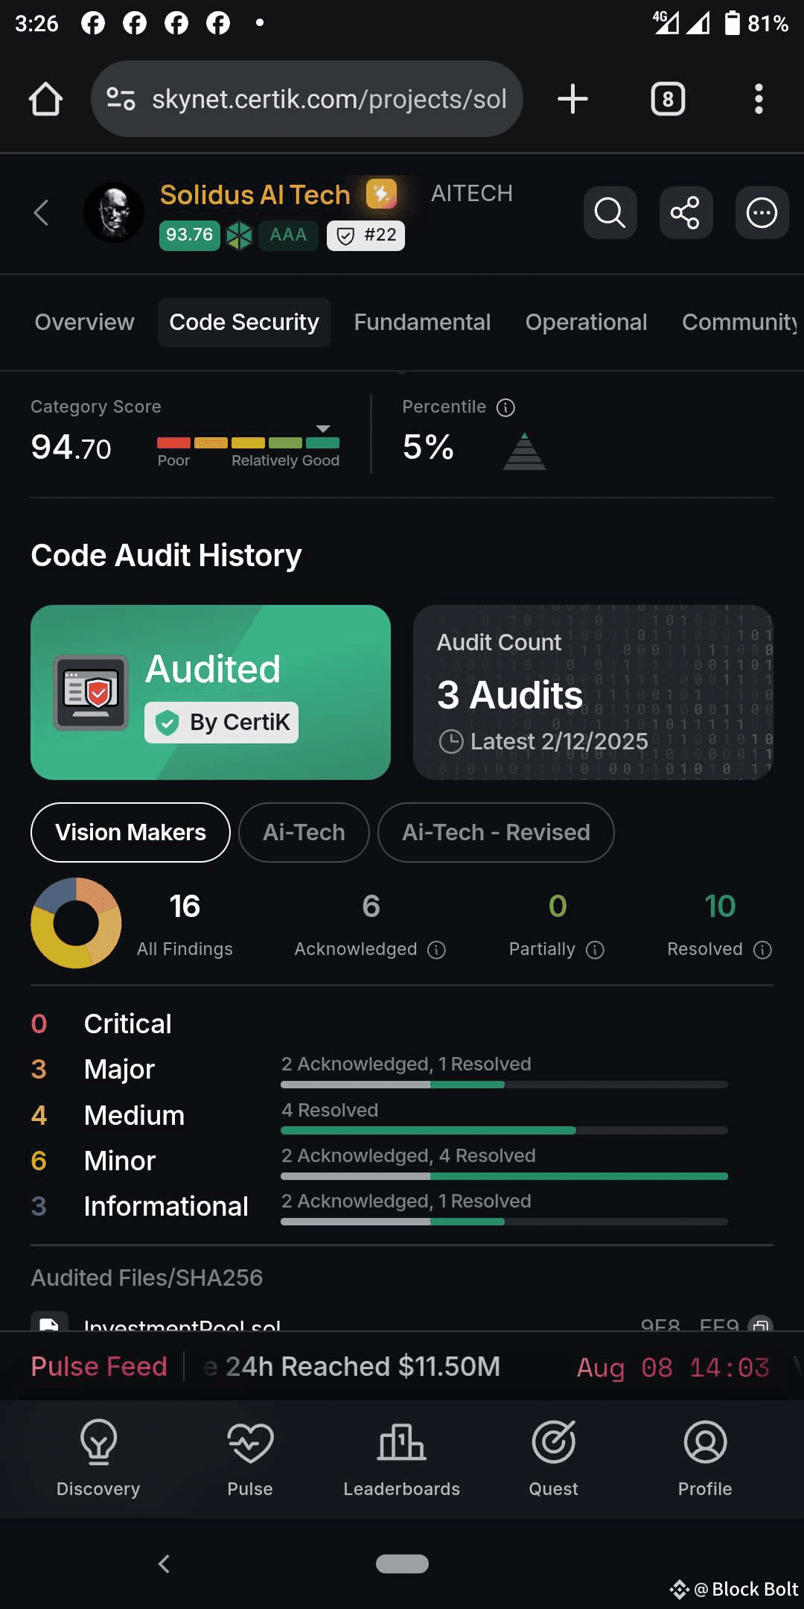Open the Discovery lightbulb nav icon
804x1609 pixels.
(98, 1442)
